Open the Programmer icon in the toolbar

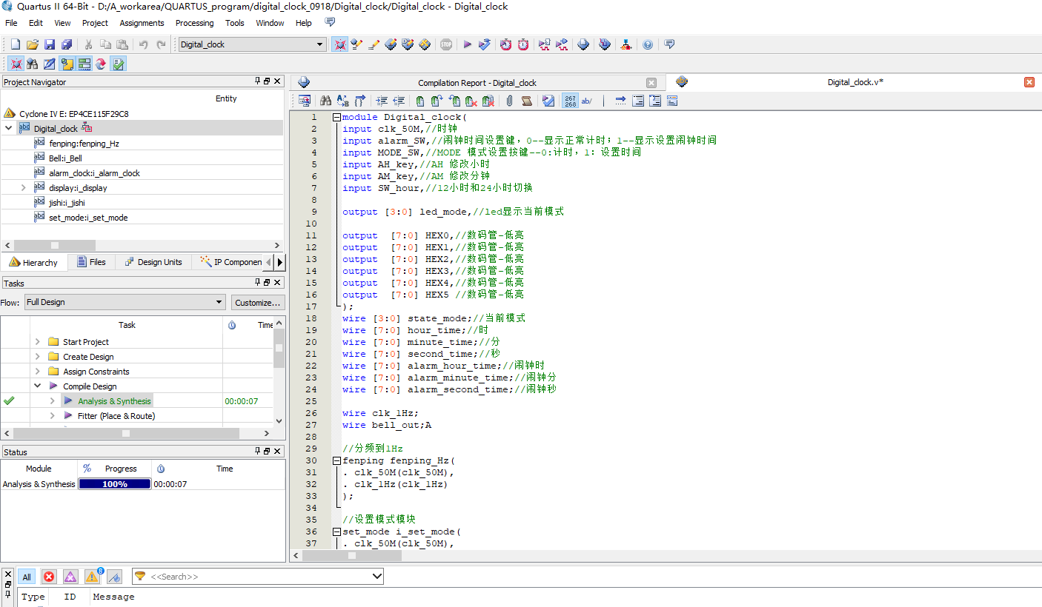[605, 44]
